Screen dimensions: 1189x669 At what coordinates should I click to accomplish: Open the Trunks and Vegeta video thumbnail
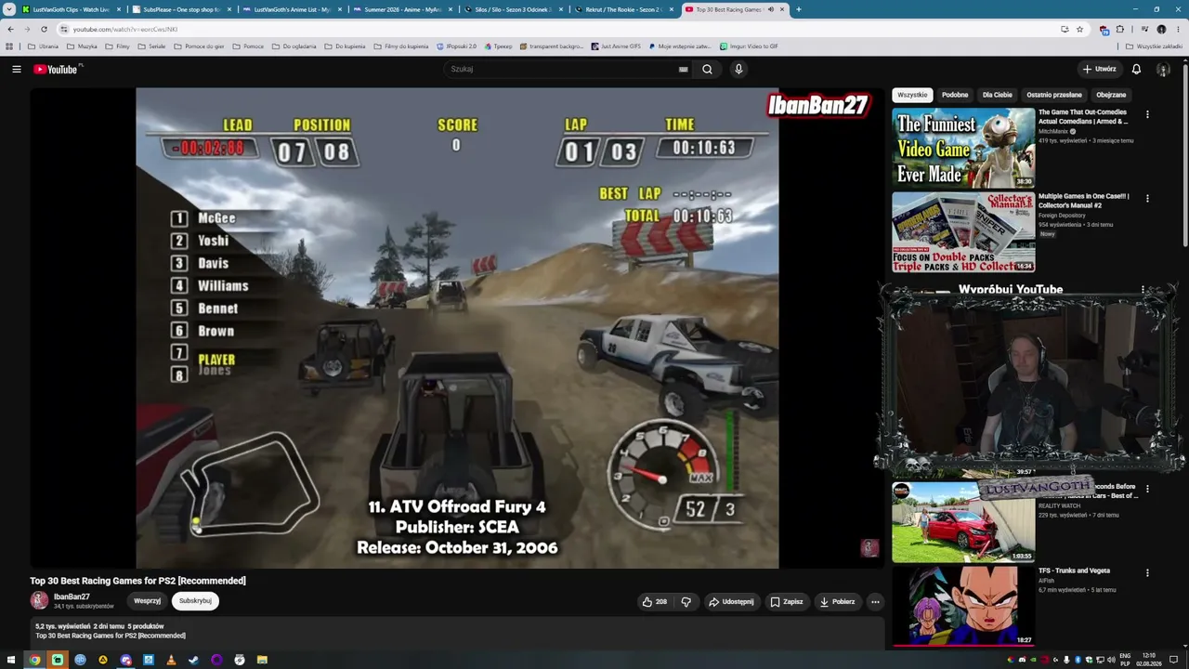(963, 607)
